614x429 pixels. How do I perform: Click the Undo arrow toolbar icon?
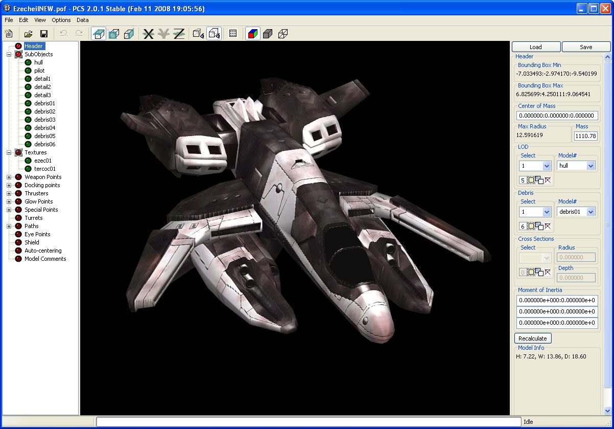click(64, 34)
